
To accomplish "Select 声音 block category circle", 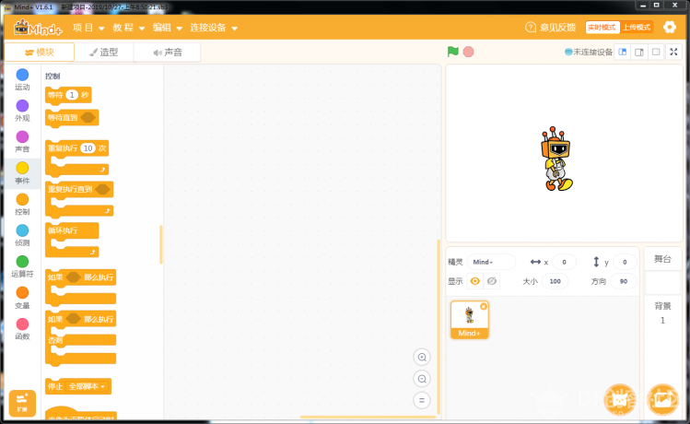I will [x=22, y=137].
